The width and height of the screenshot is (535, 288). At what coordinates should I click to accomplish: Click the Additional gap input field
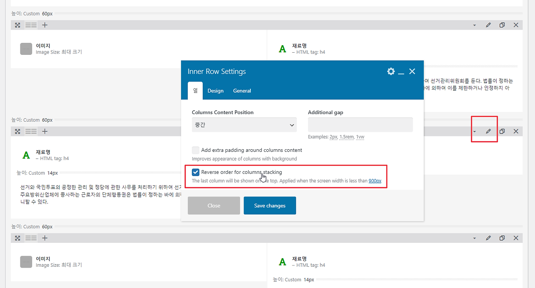(360, 125)
